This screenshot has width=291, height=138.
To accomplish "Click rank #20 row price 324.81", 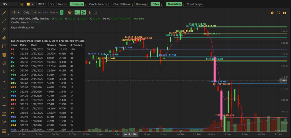I will (x=24, y=130).
